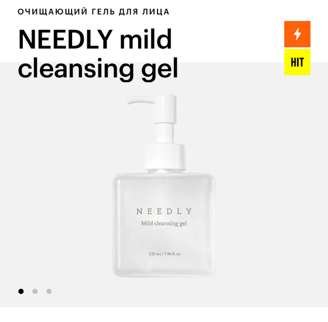The width and height of the screenshot is (328, 322).
Task: Click the yellow HIT badge
Action: tap(297, 62)
